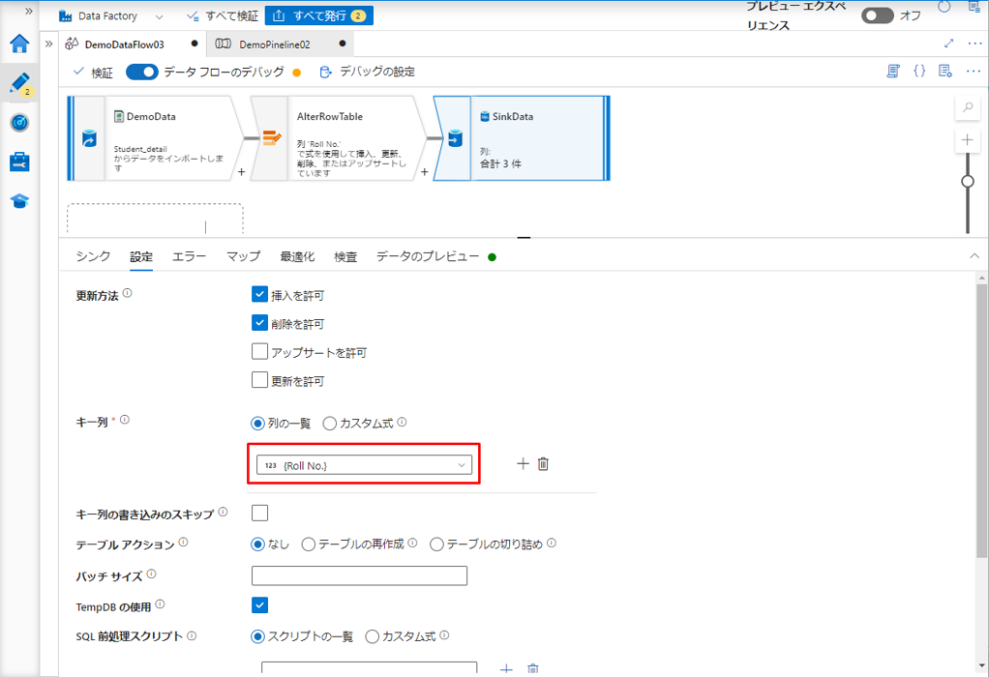The height and width of the screenshot is (677, 989).
Task: Open デバッグの設定
Action: pos(367,72)
